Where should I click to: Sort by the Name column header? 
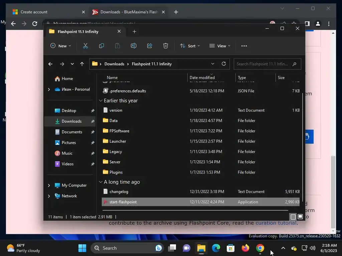point(144,77)
